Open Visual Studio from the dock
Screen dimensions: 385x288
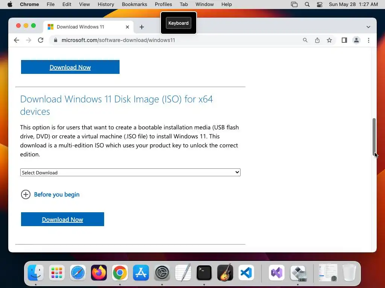point(277,273)
